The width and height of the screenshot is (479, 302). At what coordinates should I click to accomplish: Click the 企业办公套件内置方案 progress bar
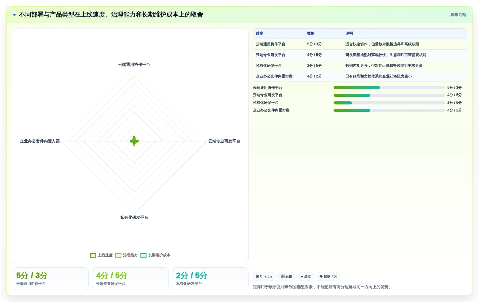tap(389, 110)
